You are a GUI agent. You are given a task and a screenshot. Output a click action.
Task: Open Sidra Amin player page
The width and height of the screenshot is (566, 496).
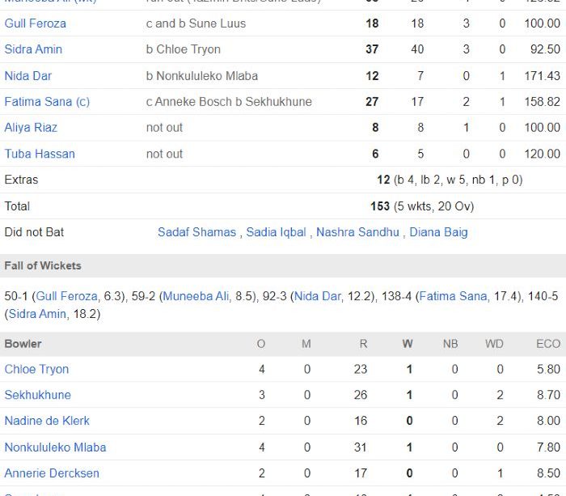(x=33, y=49)
